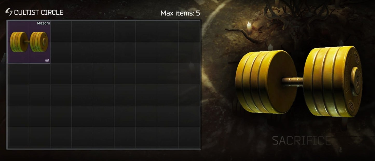Click the Mazoni name label on the item
The image size is (375, 161).
click(x=43, y=23)
